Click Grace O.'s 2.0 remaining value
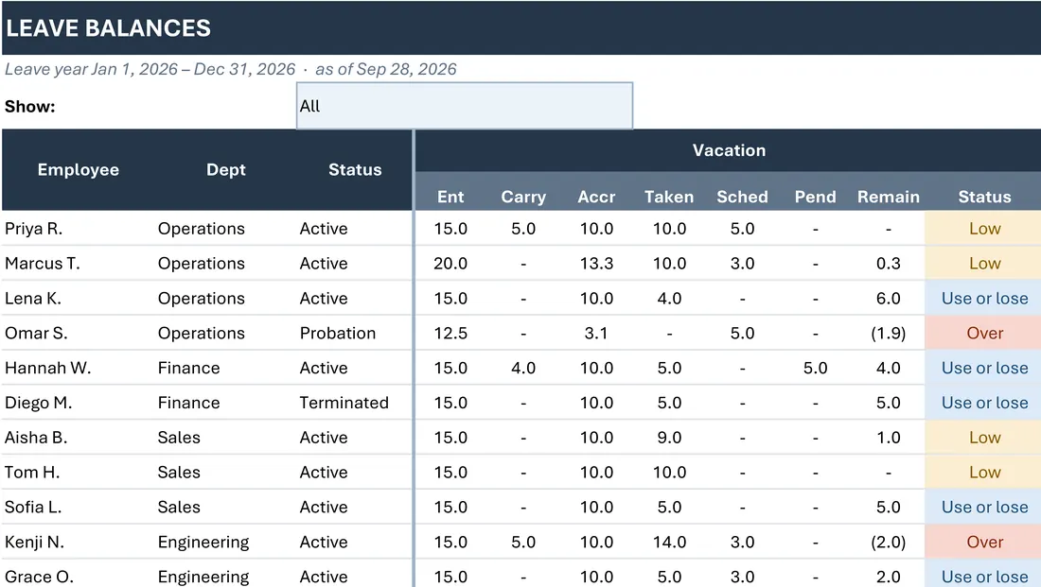The image size is (1041, 587). pos(889,577)
